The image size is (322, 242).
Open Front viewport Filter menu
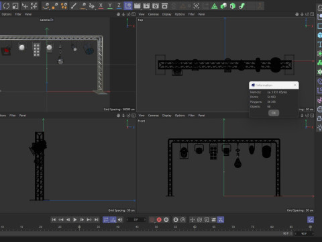[x=191, y=116]
